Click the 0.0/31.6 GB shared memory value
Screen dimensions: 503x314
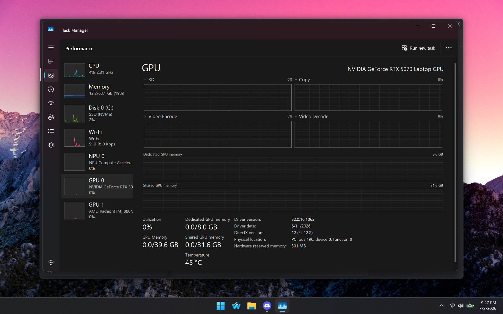pyautogui.click(x=203, y=245)
